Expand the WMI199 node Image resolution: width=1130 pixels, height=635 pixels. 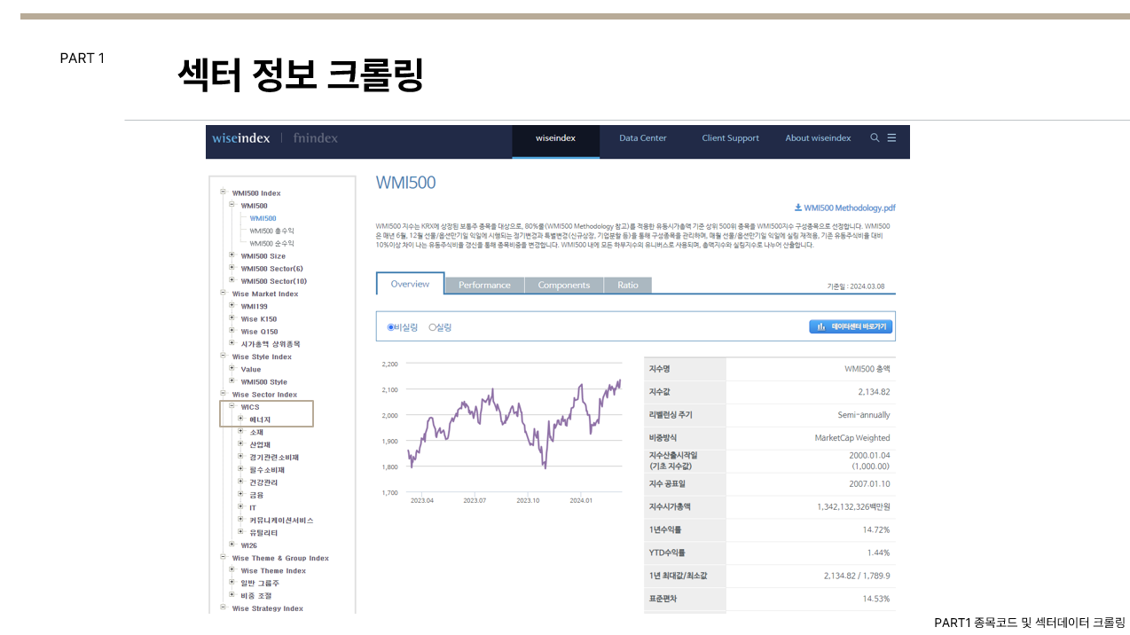(231, 306)
